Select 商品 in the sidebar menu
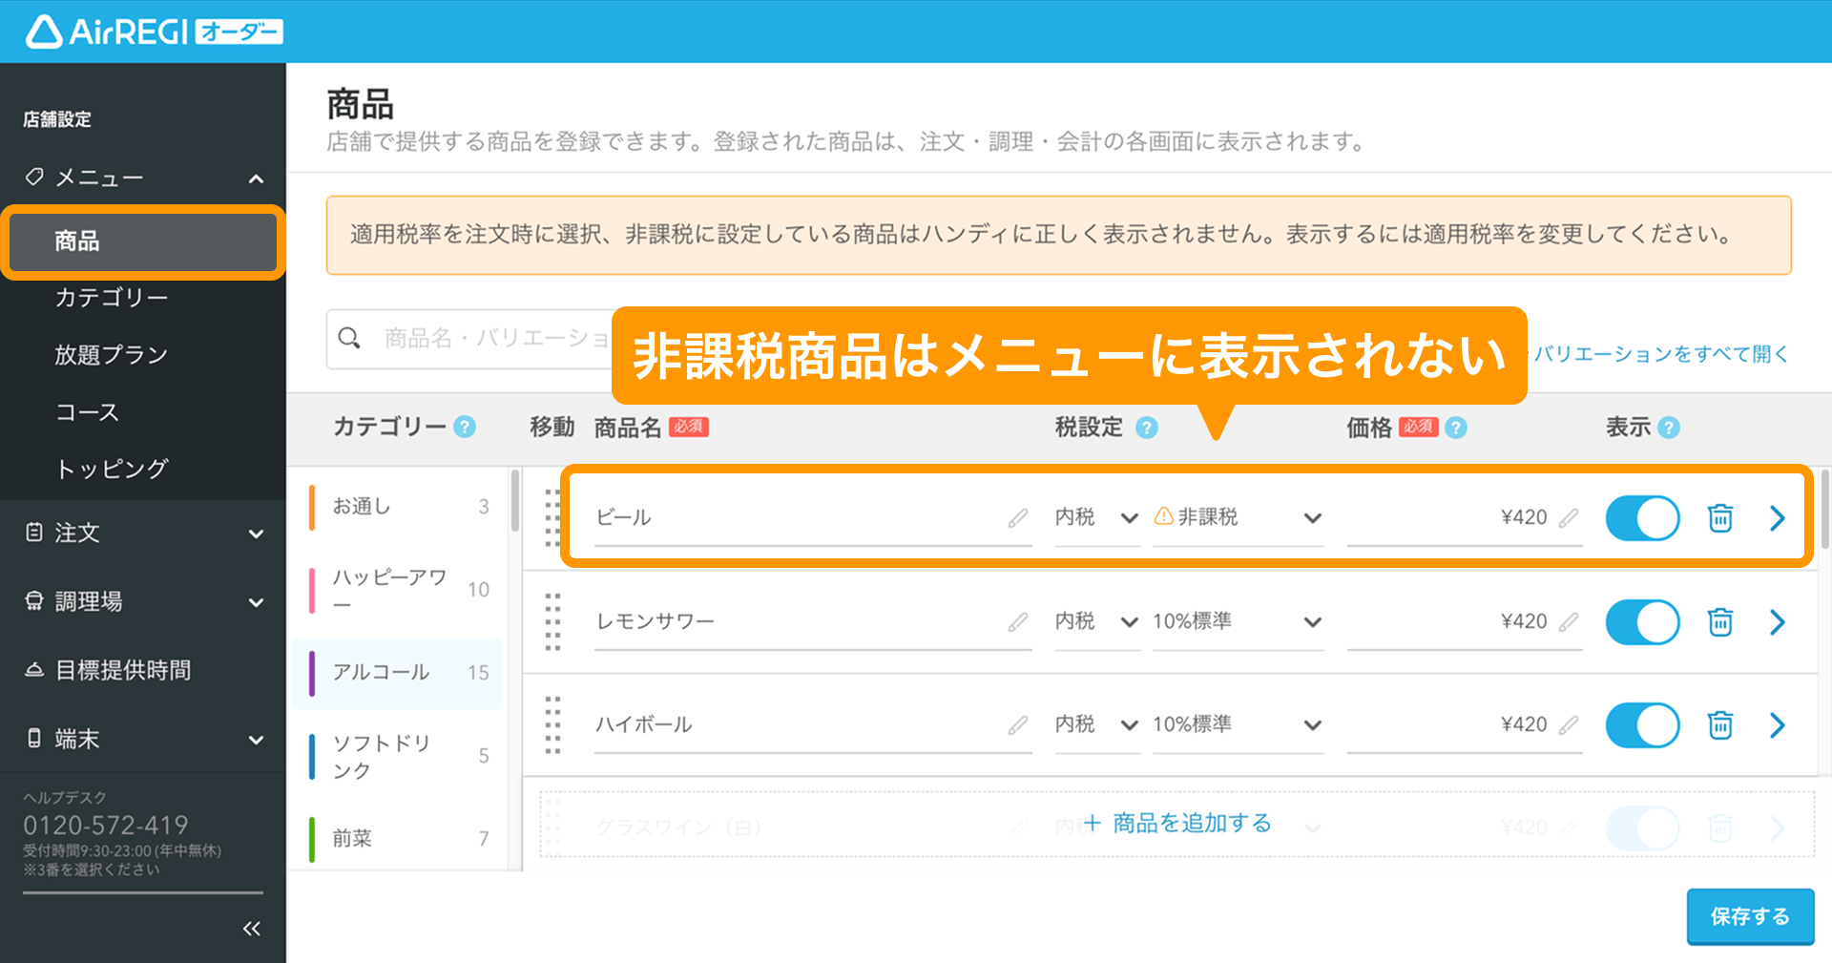The width and height of the screenshot is (1832, 963). pyautogui.click(x=143, y=241)
